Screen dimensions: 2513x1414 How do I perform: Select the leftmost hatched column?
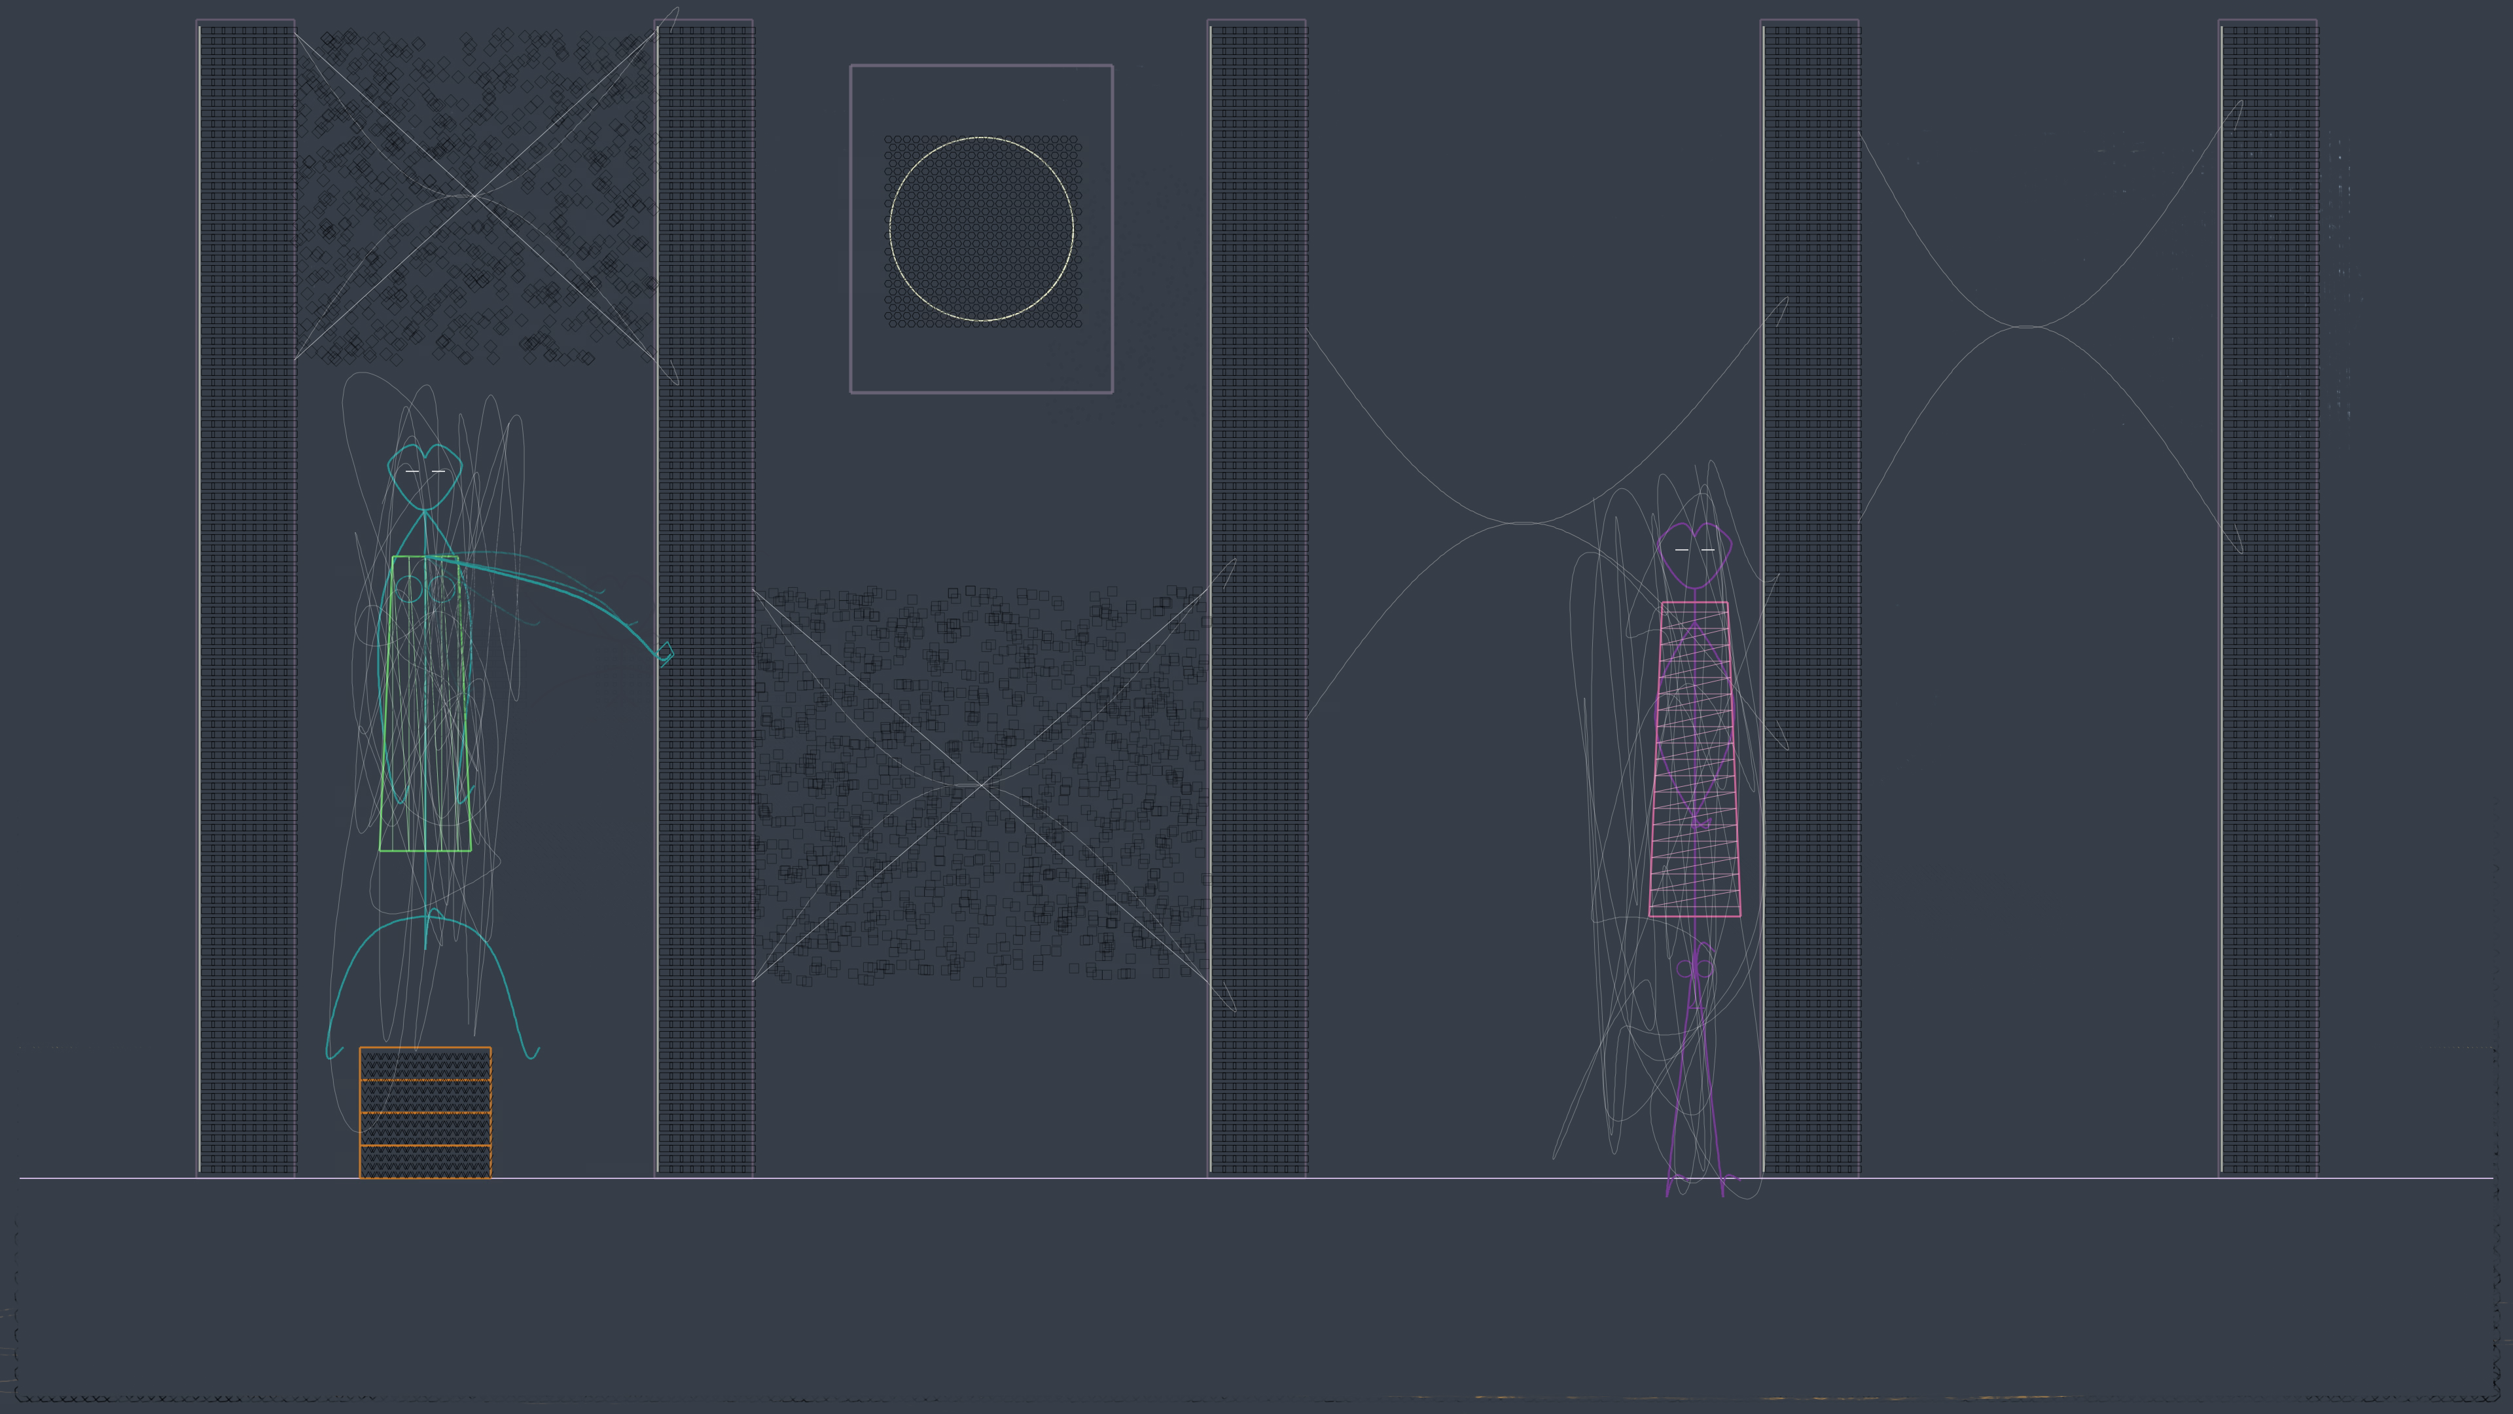[x=246, y=597]
